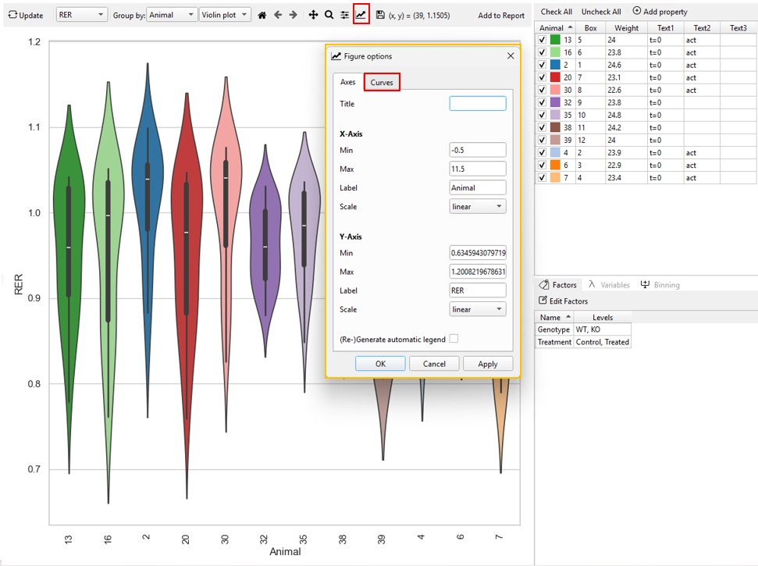This screenshot has height=566, width=758.
Task: Click the save figure disk icon
Action: pos(380,15)
